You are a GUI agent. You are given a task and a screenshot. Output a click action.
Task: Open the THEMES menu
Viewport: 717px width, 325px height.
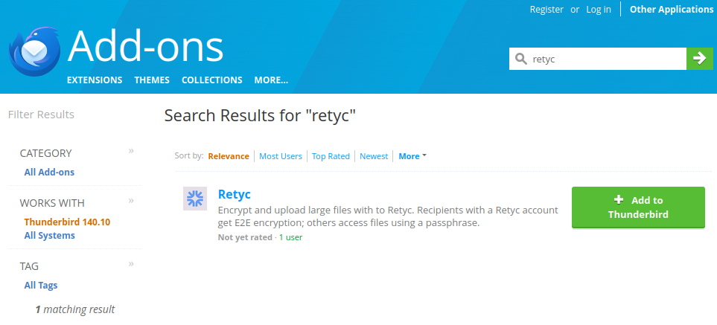[152, 80]
